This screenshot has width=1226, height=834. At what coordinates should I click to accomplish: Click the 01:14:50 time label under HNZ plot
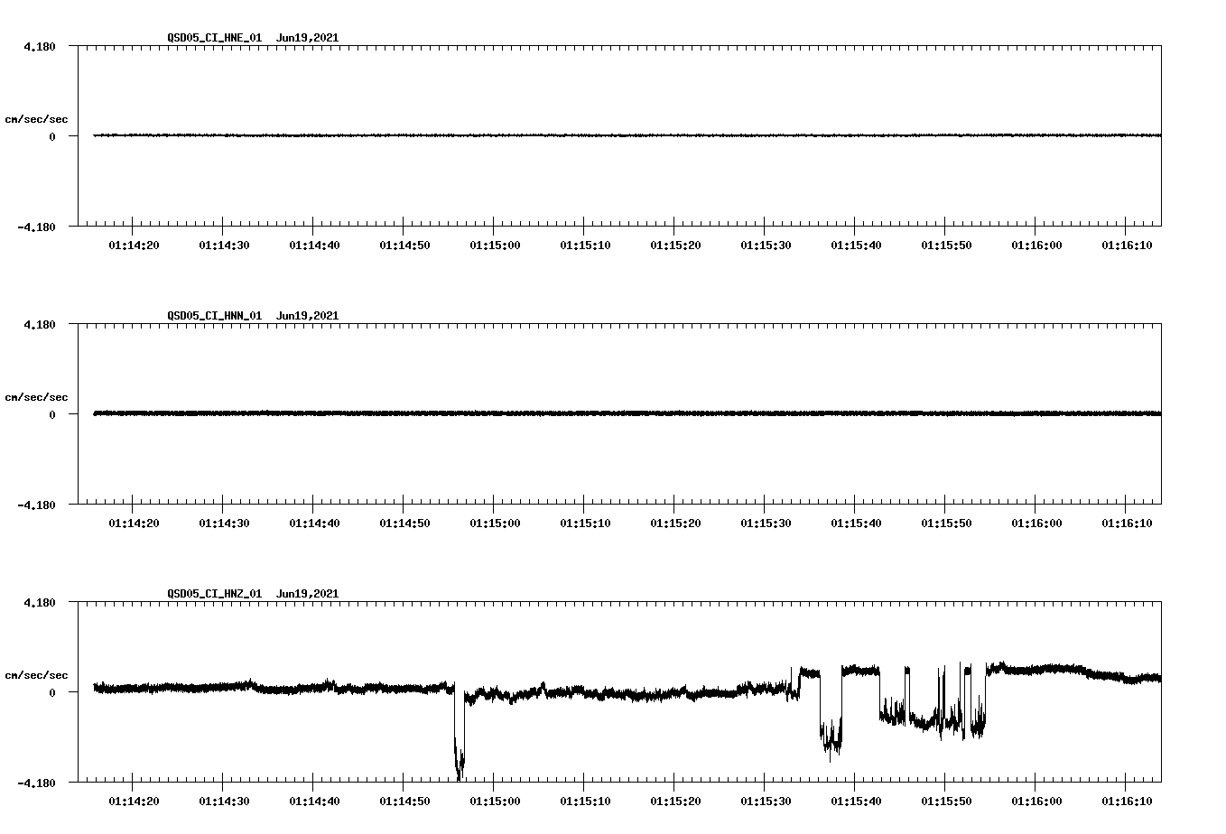[x=404, y=802]
